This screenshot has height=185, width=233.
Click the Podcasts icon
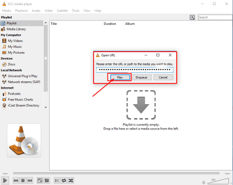tap(4, 93)
